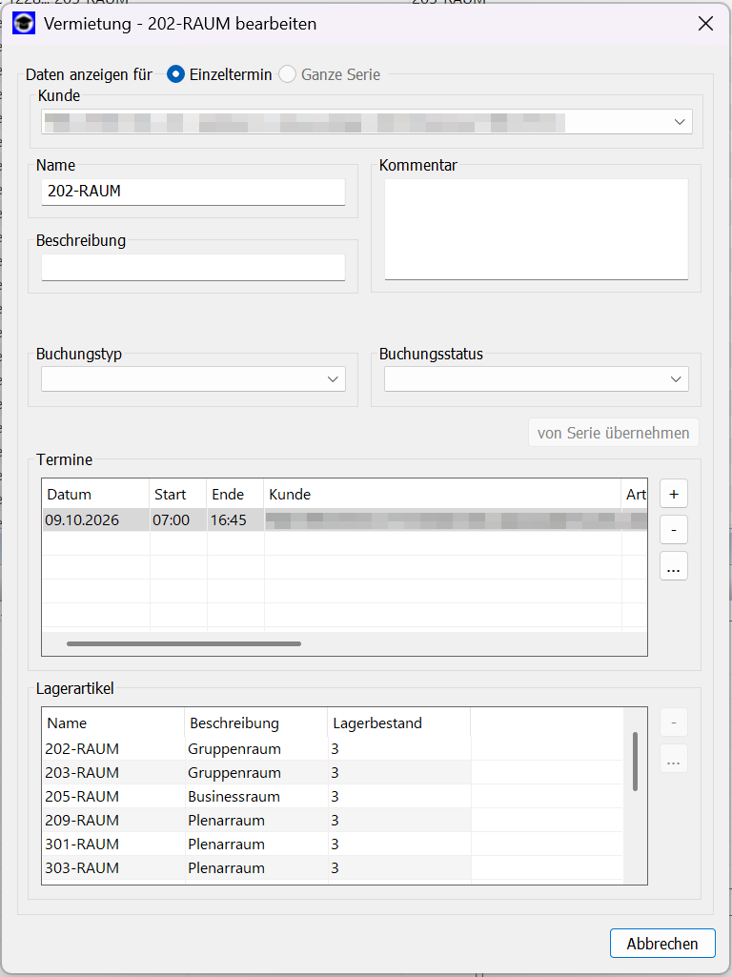This screenshot has width=732, height=977.
Task: Click the von Serie übernehmen button
Action: click(614, 433)
